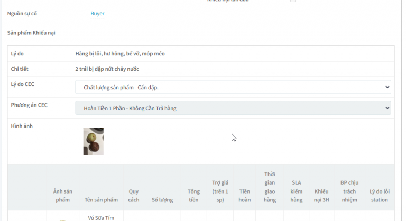Click the Thời gian giao hàng header

270,187
